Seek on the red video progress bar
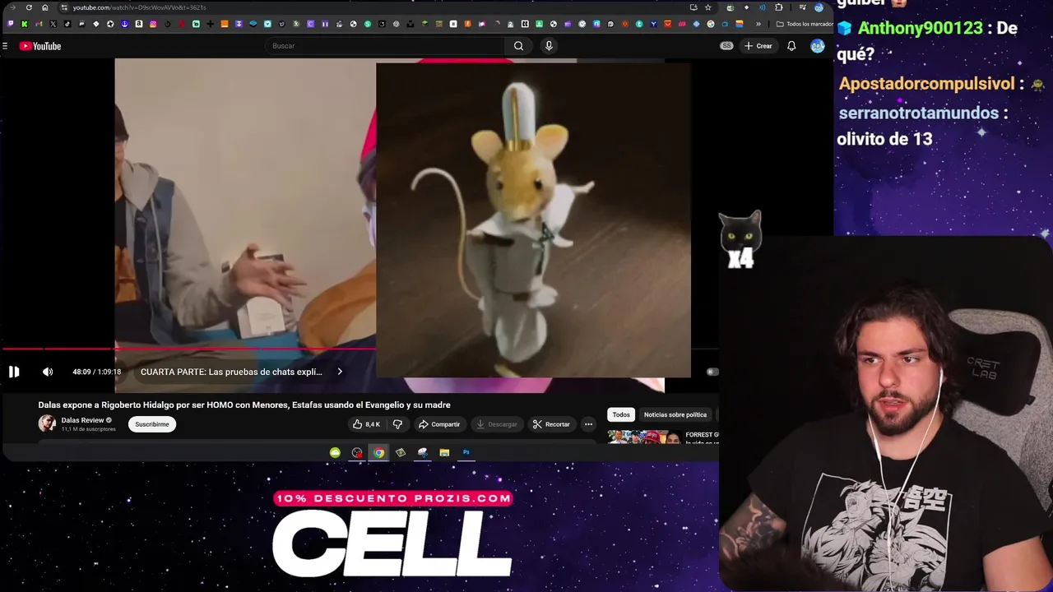The image size is (1053, 592). coord(189,349)
